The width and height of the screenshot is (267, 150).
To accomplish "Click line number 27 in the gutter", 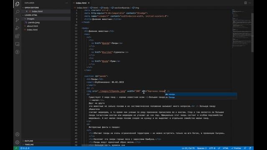I will [76, 76].
